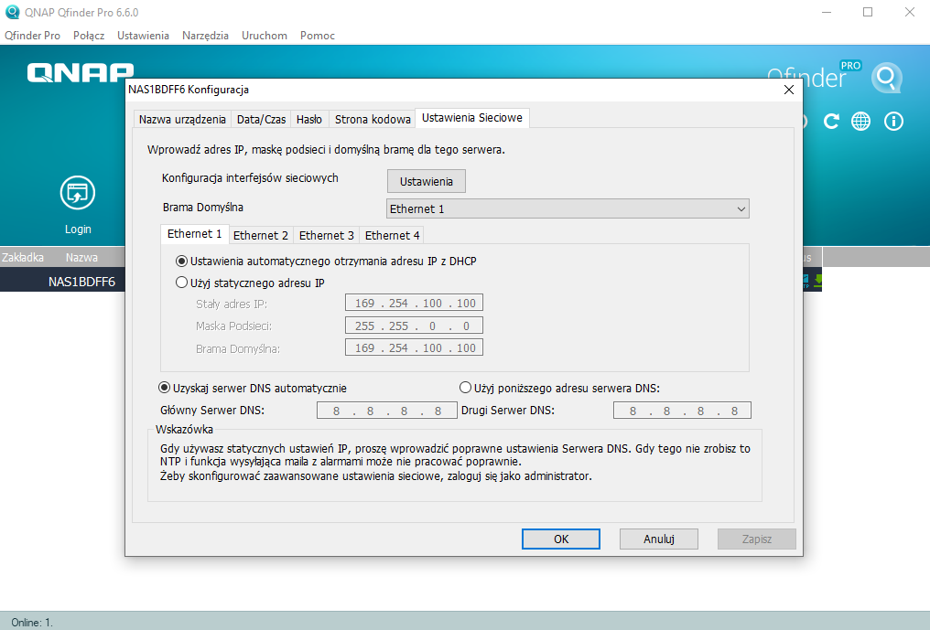Select the Ustawienia Sieciowe tab
930x630 pixels.
(472, 117)
